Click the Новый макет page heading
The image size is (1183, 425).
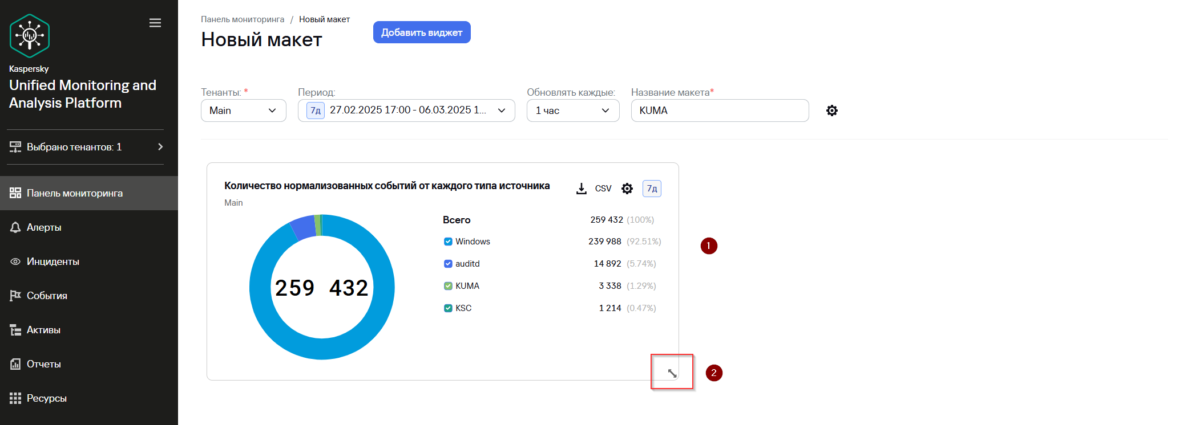click(261, 40)
